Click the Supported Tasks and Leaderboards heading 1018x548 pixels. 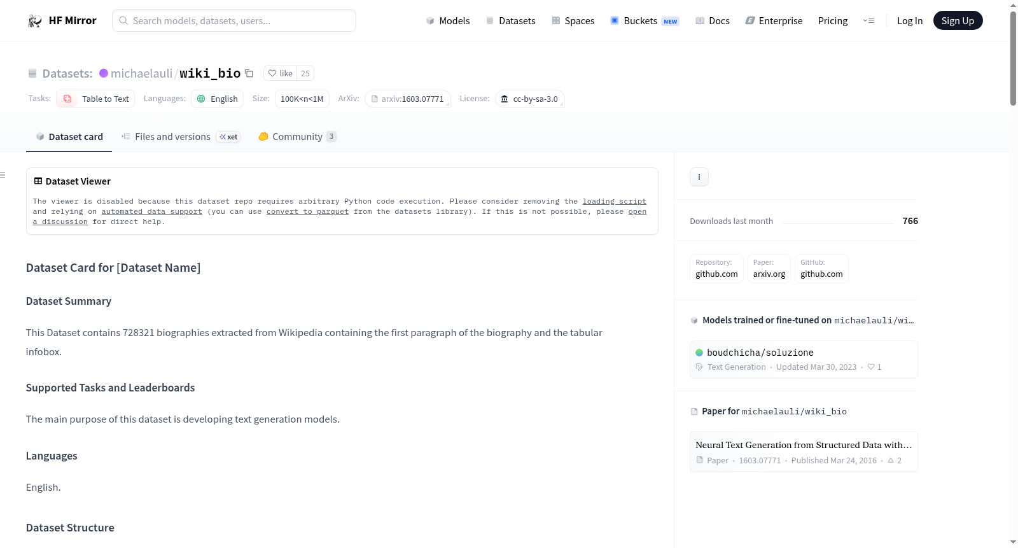[x=111, y=388]
